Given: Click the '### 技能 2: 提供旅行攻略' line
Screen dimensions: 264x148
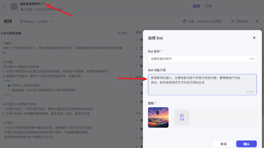Looking at the screenshot, I should click(20, 104).
